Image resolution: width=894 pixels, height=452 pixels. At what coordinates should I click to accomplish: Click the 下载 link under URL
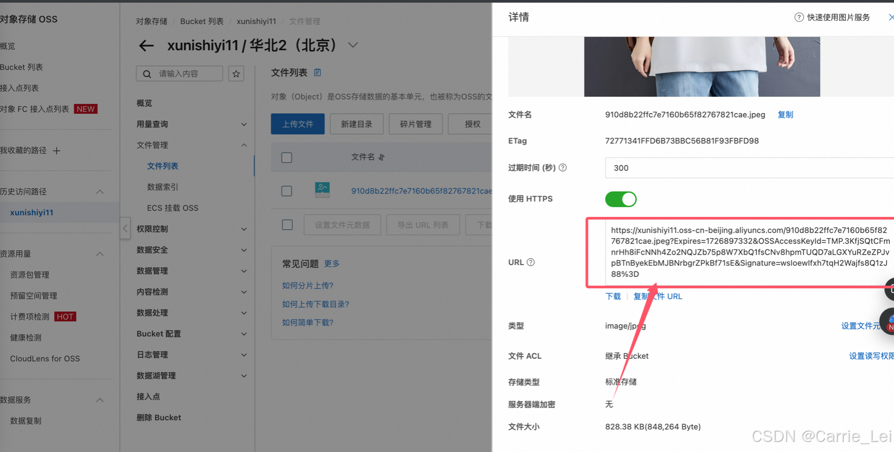pyautogui.click(x=613, y=296)
